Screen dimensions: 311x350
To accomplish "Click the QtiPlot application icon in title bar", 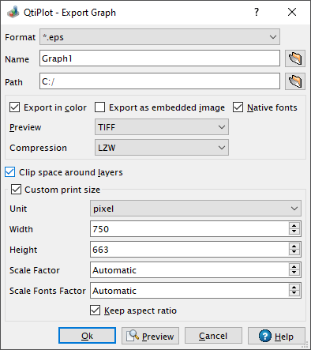I will 13,12.
